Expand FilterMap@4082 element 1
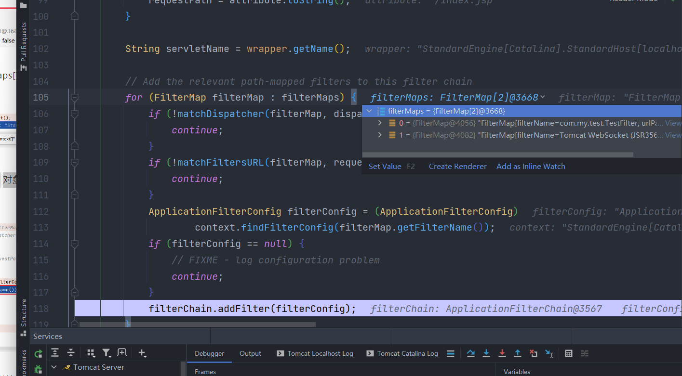The image size is (682, 376). pos(380,135)
